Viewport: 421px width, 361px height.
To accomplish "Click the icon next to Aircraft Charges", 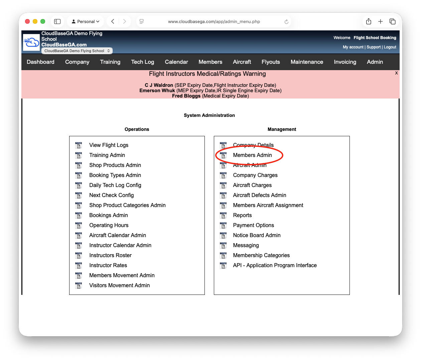I will (223, 185).
